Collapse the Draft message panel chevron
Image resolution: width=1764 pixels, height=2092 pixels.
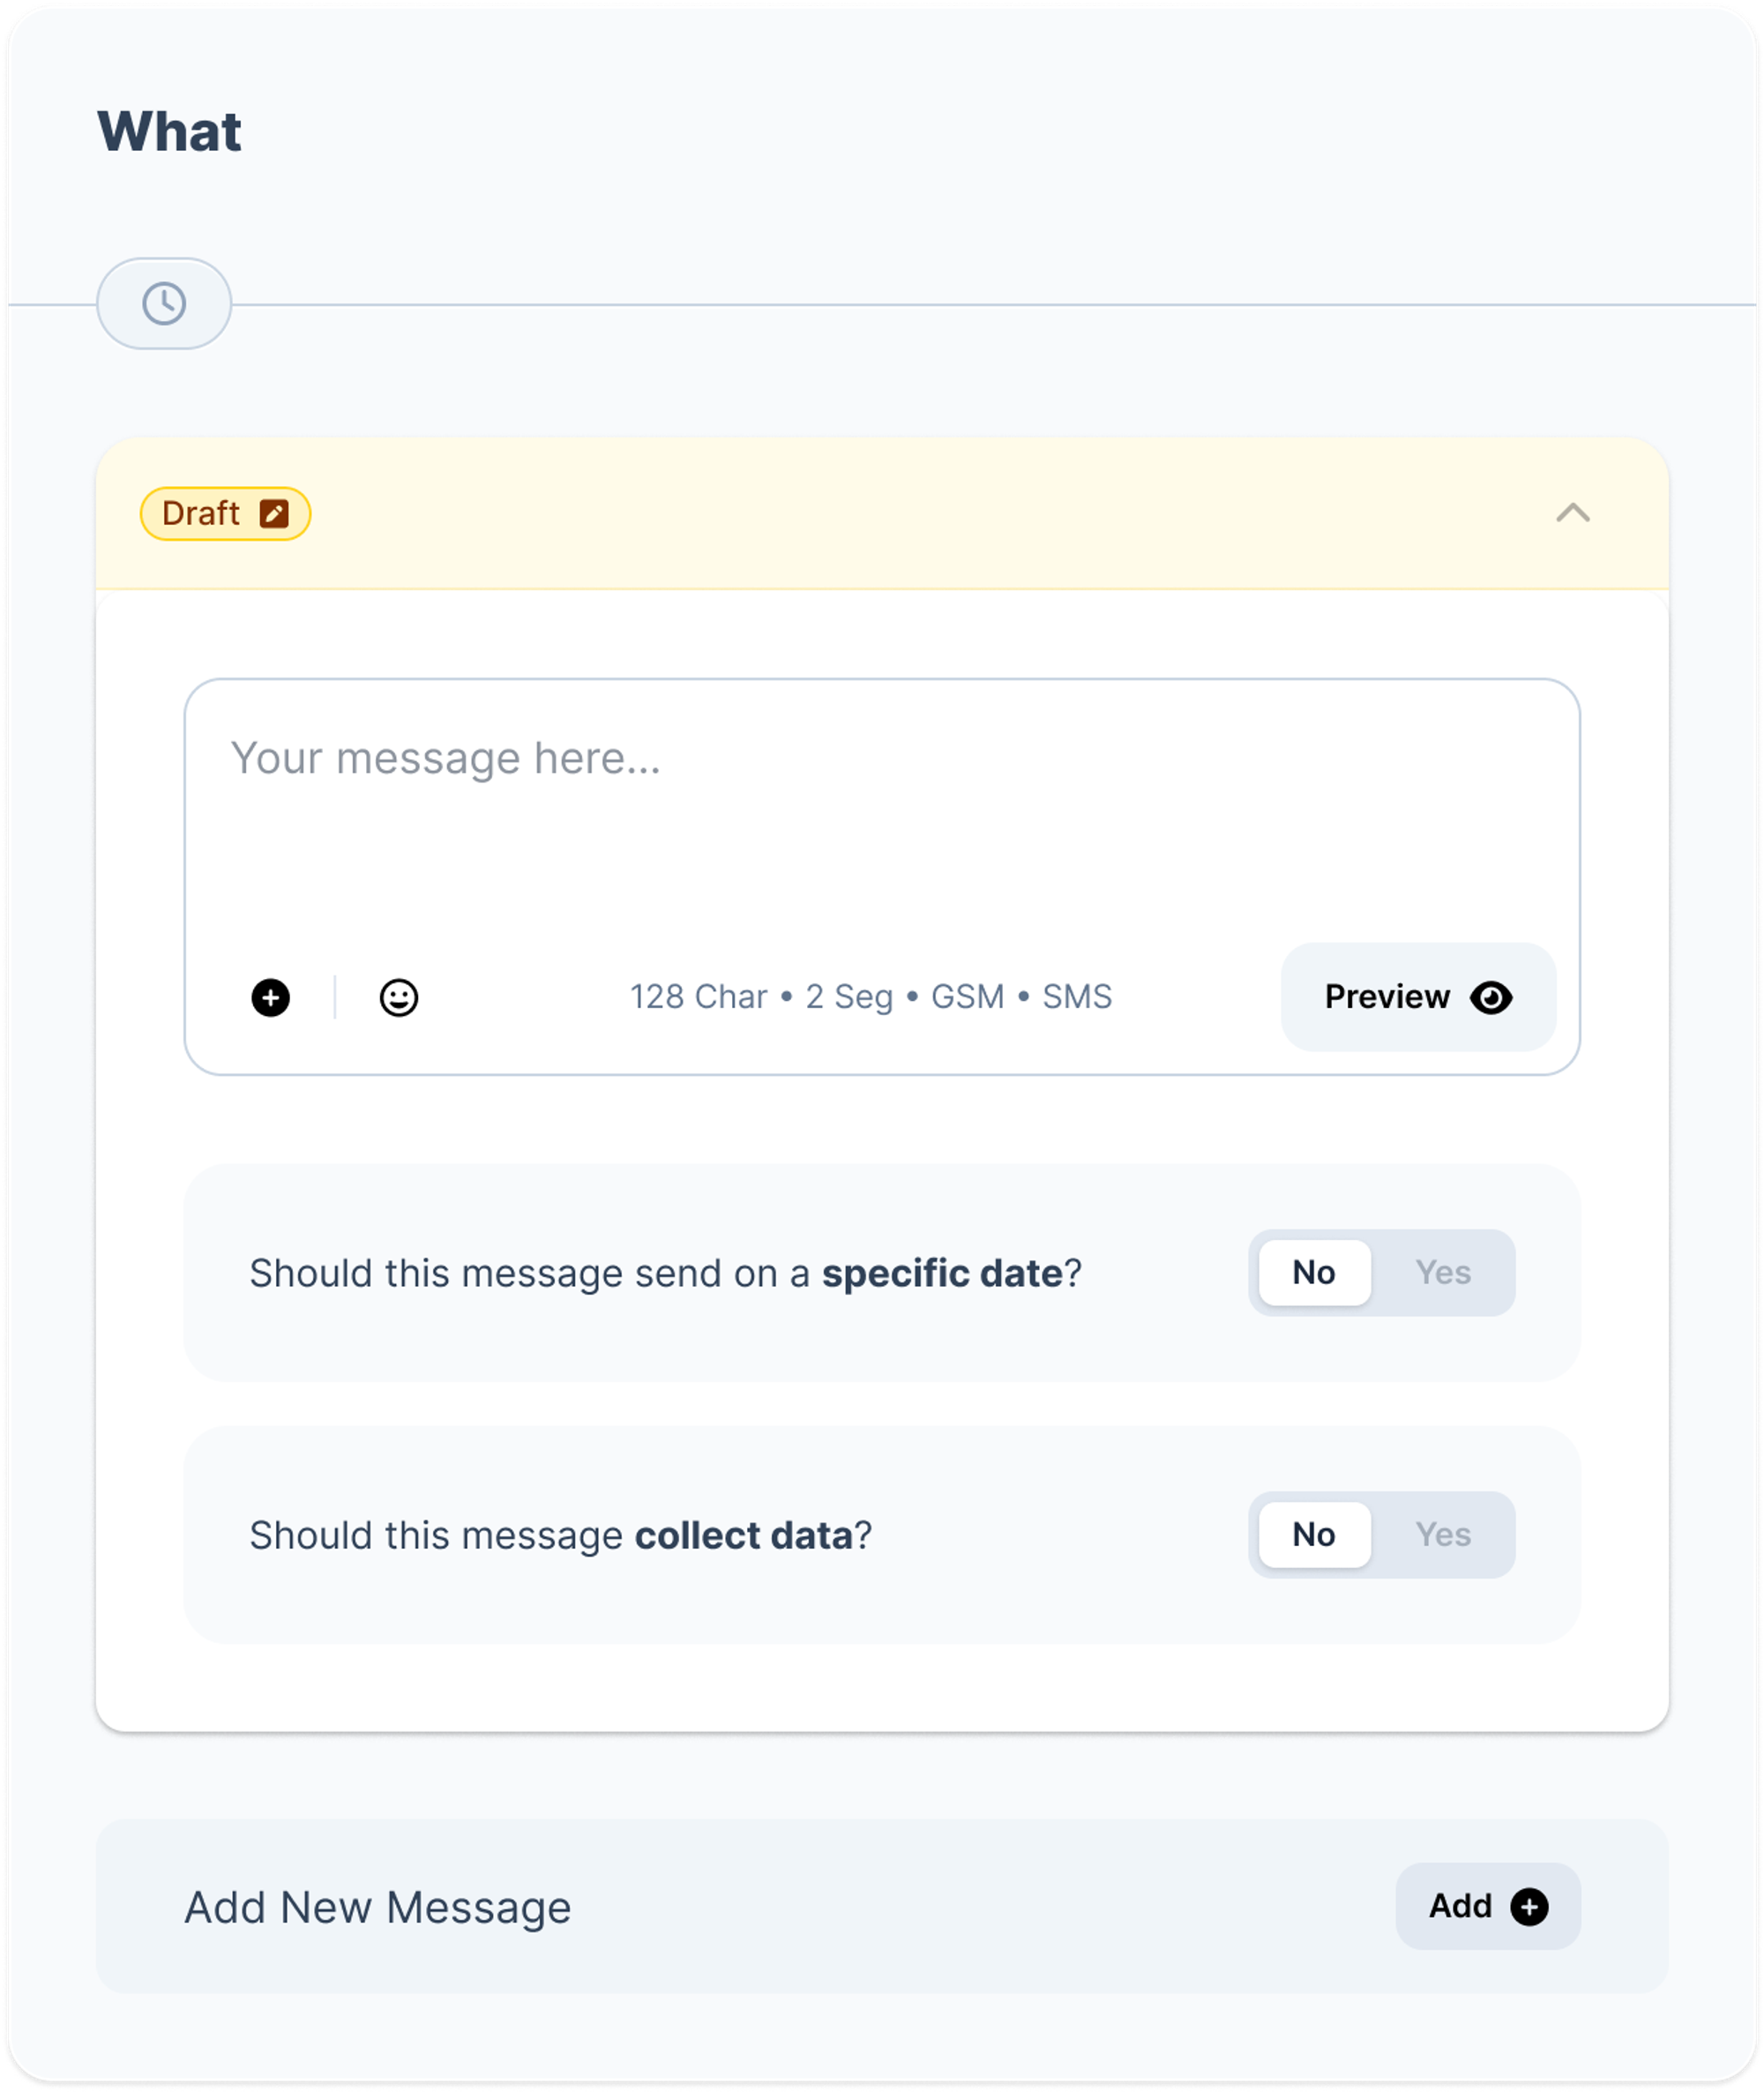pyautogui.click(x=1572, y=513)
